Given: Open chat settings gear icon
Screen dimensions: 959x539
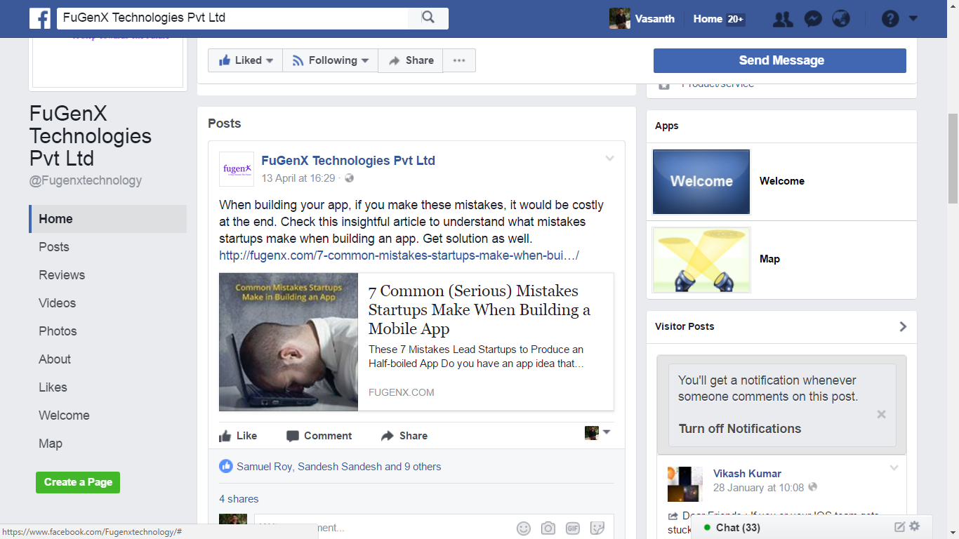Looking at the screenshot, I should (x=915, y=526).
